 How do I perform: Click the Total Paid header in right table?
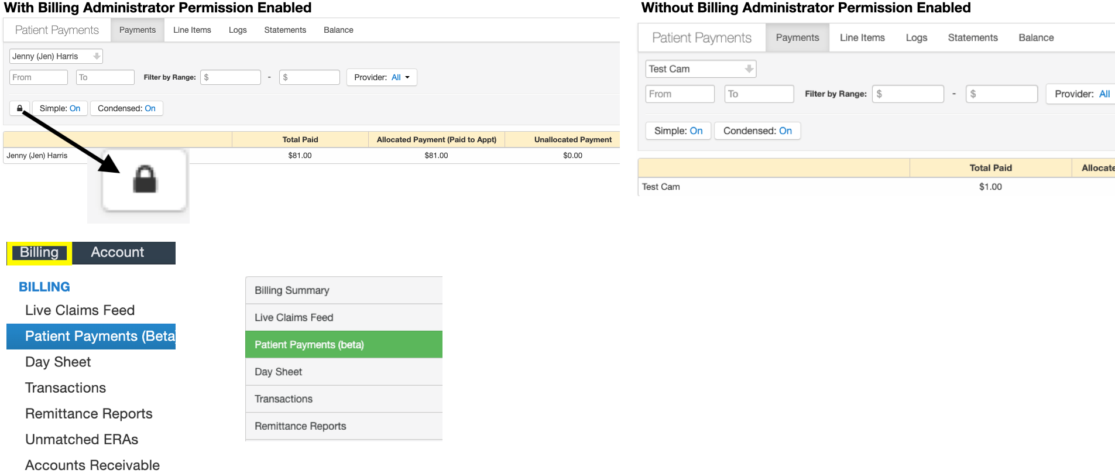coord(990,168)
